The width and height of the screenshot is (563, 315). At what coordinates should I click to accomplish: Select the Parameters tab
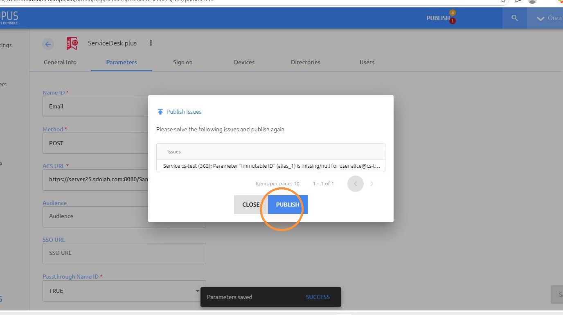pos(122,62)
